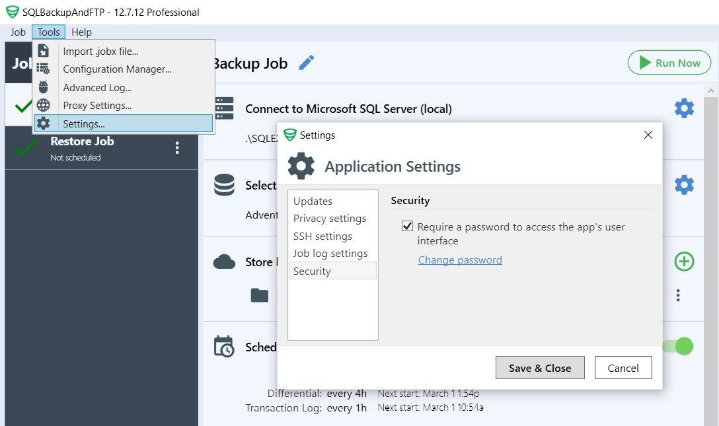
Task: Choose Import .jobx file... menu entry
Action: tap(124, 51)
